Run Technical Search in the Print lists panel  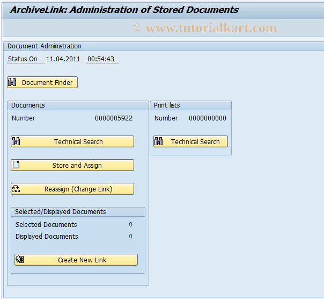190,141
